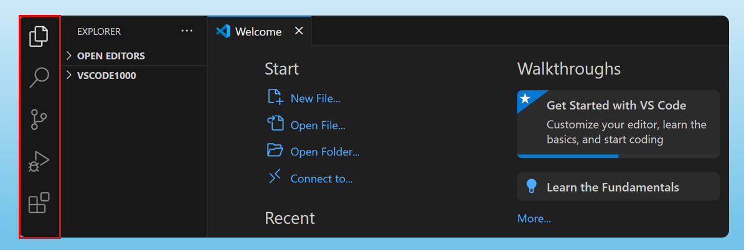Open the Extensions view icon
744x250 pixels.
coord(39,203)
